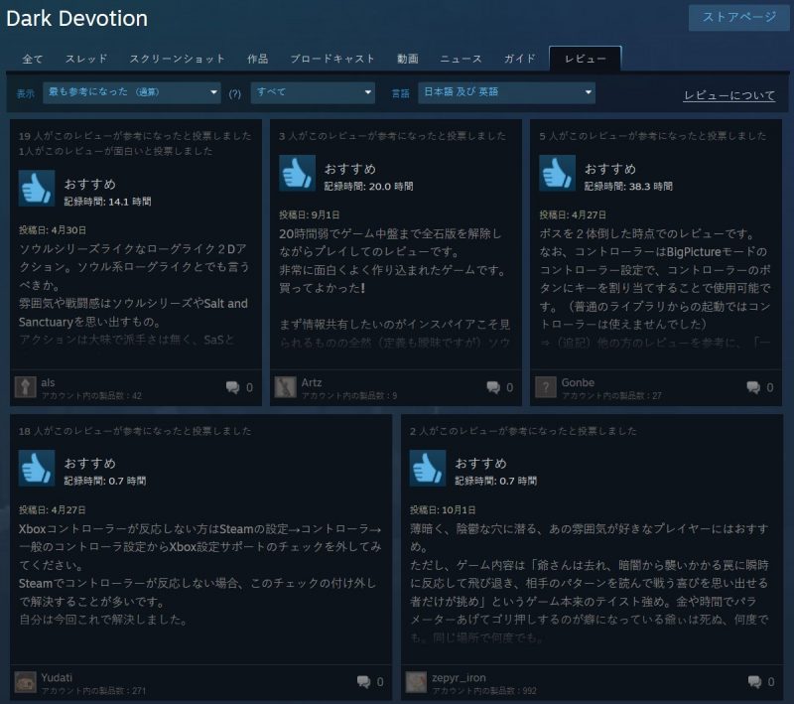Screen dimensions: 794x704
Task: Switch to the 作品 tab
Action: pos(257,59)
